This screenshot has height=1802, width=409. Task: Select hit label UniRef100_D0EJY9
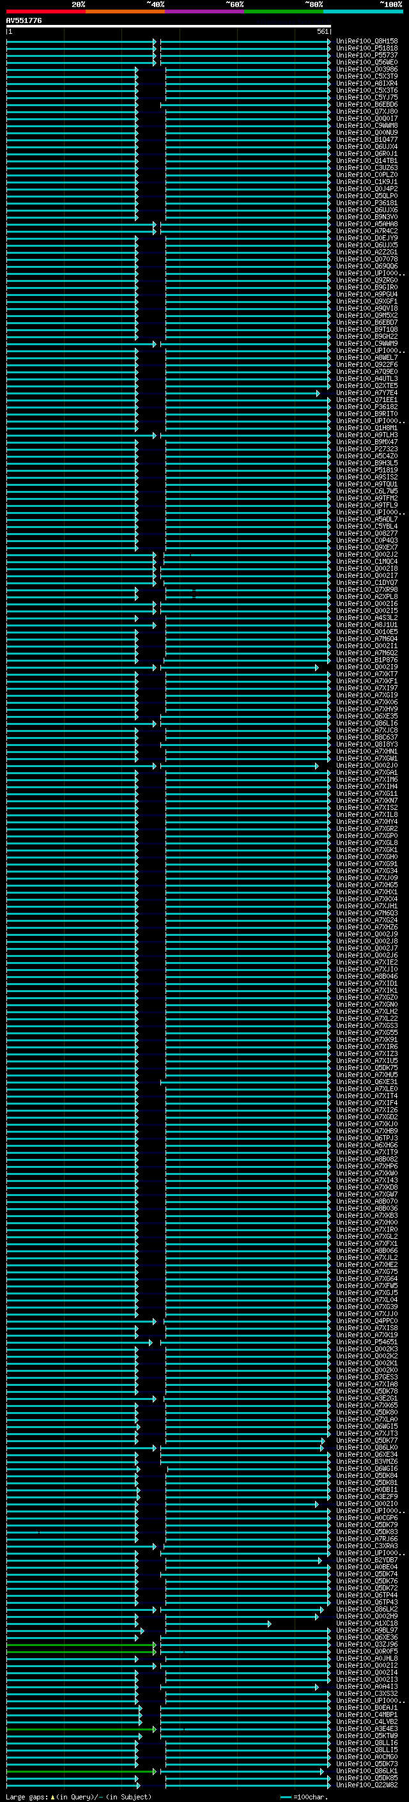[367, 238]
